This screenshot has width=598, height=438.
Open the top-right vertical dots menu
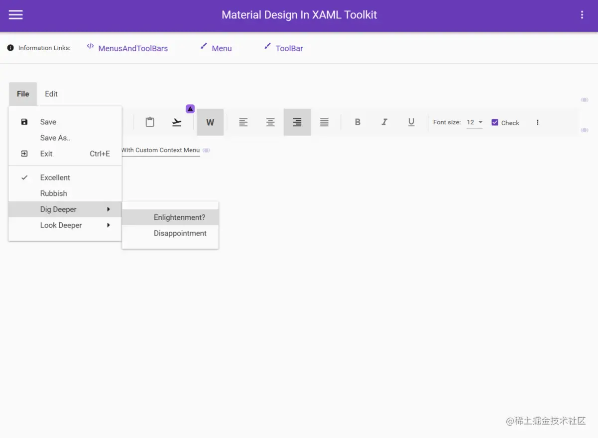click(582, 15)
